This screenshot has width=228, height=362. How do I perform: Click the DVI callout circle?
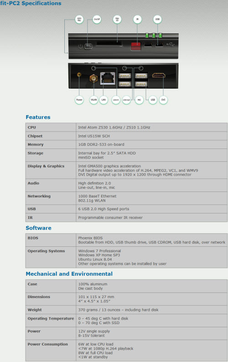tap(163, 100)
